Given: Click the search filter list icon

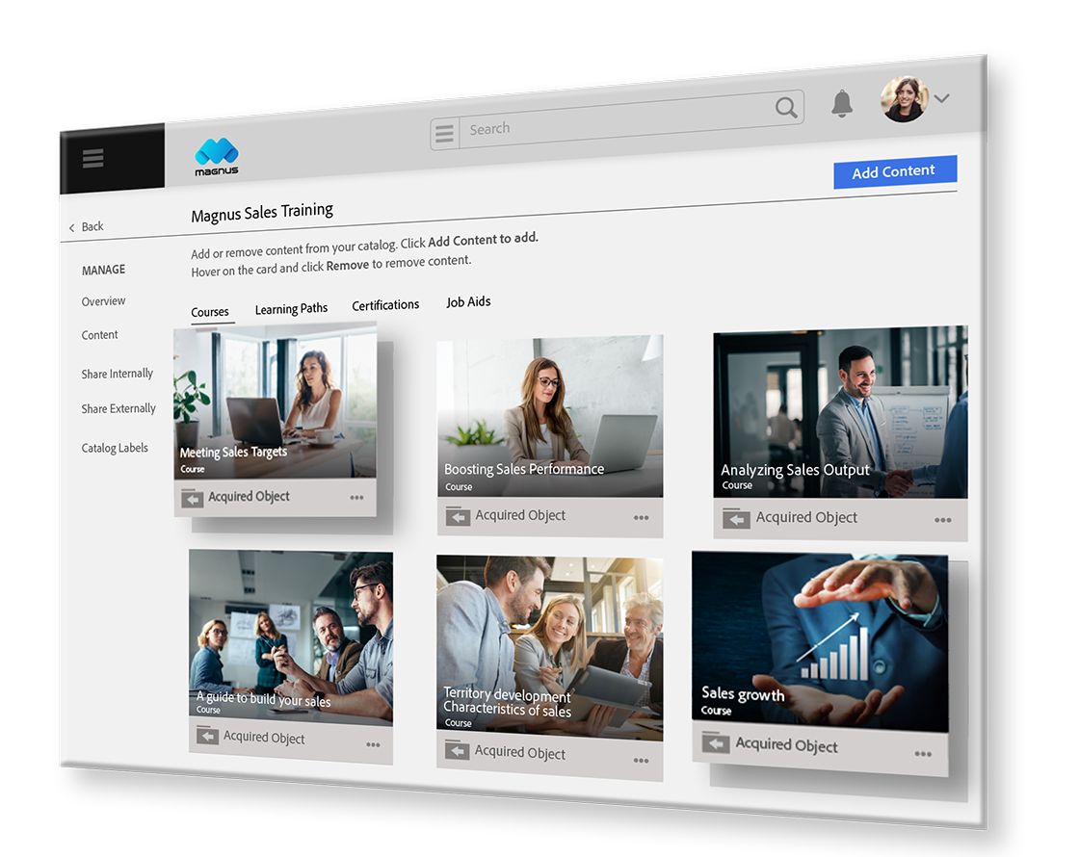Looking at the screenshot, I should click(444, 134).
